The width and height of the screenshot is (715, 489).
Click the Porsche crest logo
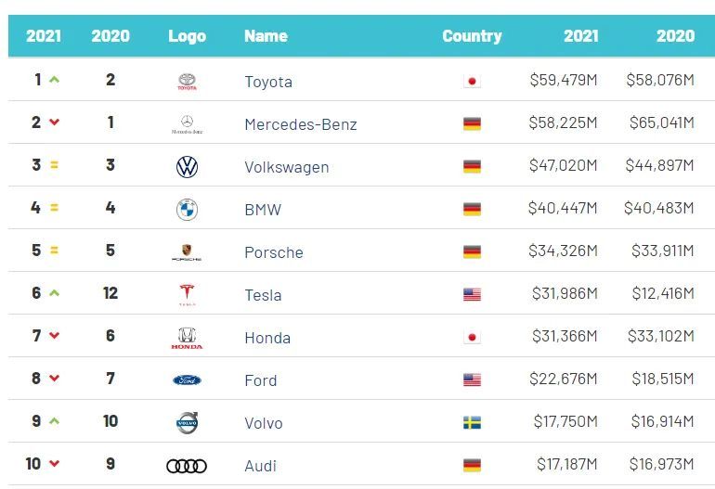tap(187, 252)
